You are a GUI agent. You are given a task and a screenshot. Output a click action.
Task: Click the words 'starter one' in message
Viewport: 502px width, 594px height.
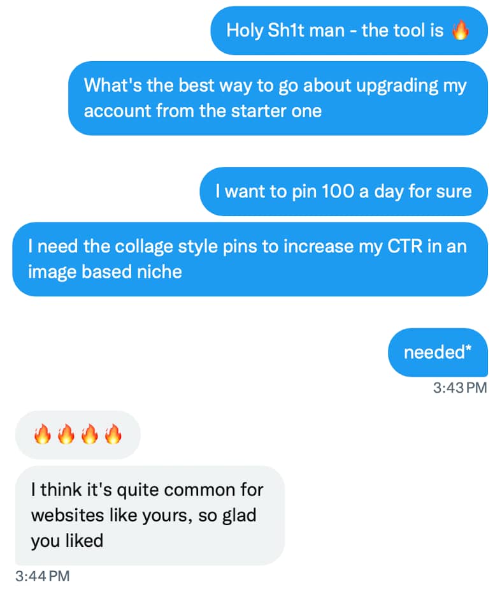pyautogui.click(x=276, y=111)
